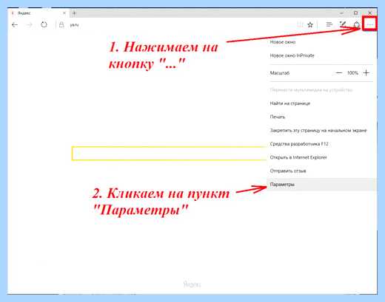Click the 100% zoom value

[352, 73]
